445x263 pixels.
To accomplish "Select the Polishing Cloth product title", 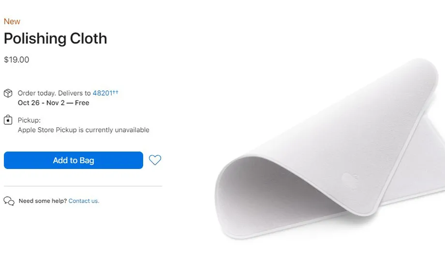I will point(55,39).
